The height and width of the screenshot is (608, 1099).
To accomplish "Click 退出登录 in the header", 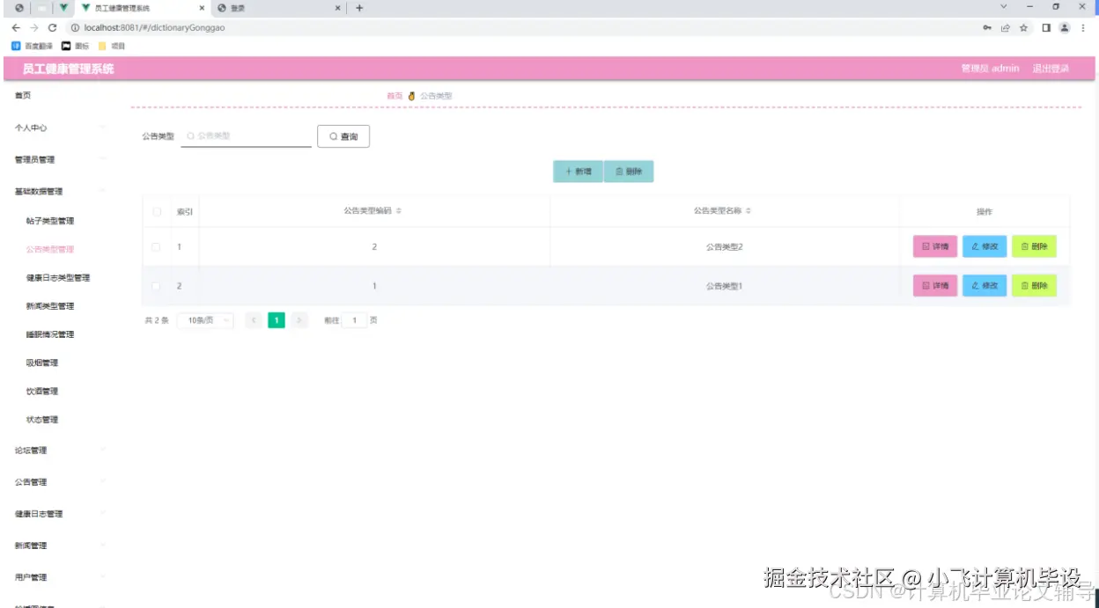I will [x=1051, y=69].
